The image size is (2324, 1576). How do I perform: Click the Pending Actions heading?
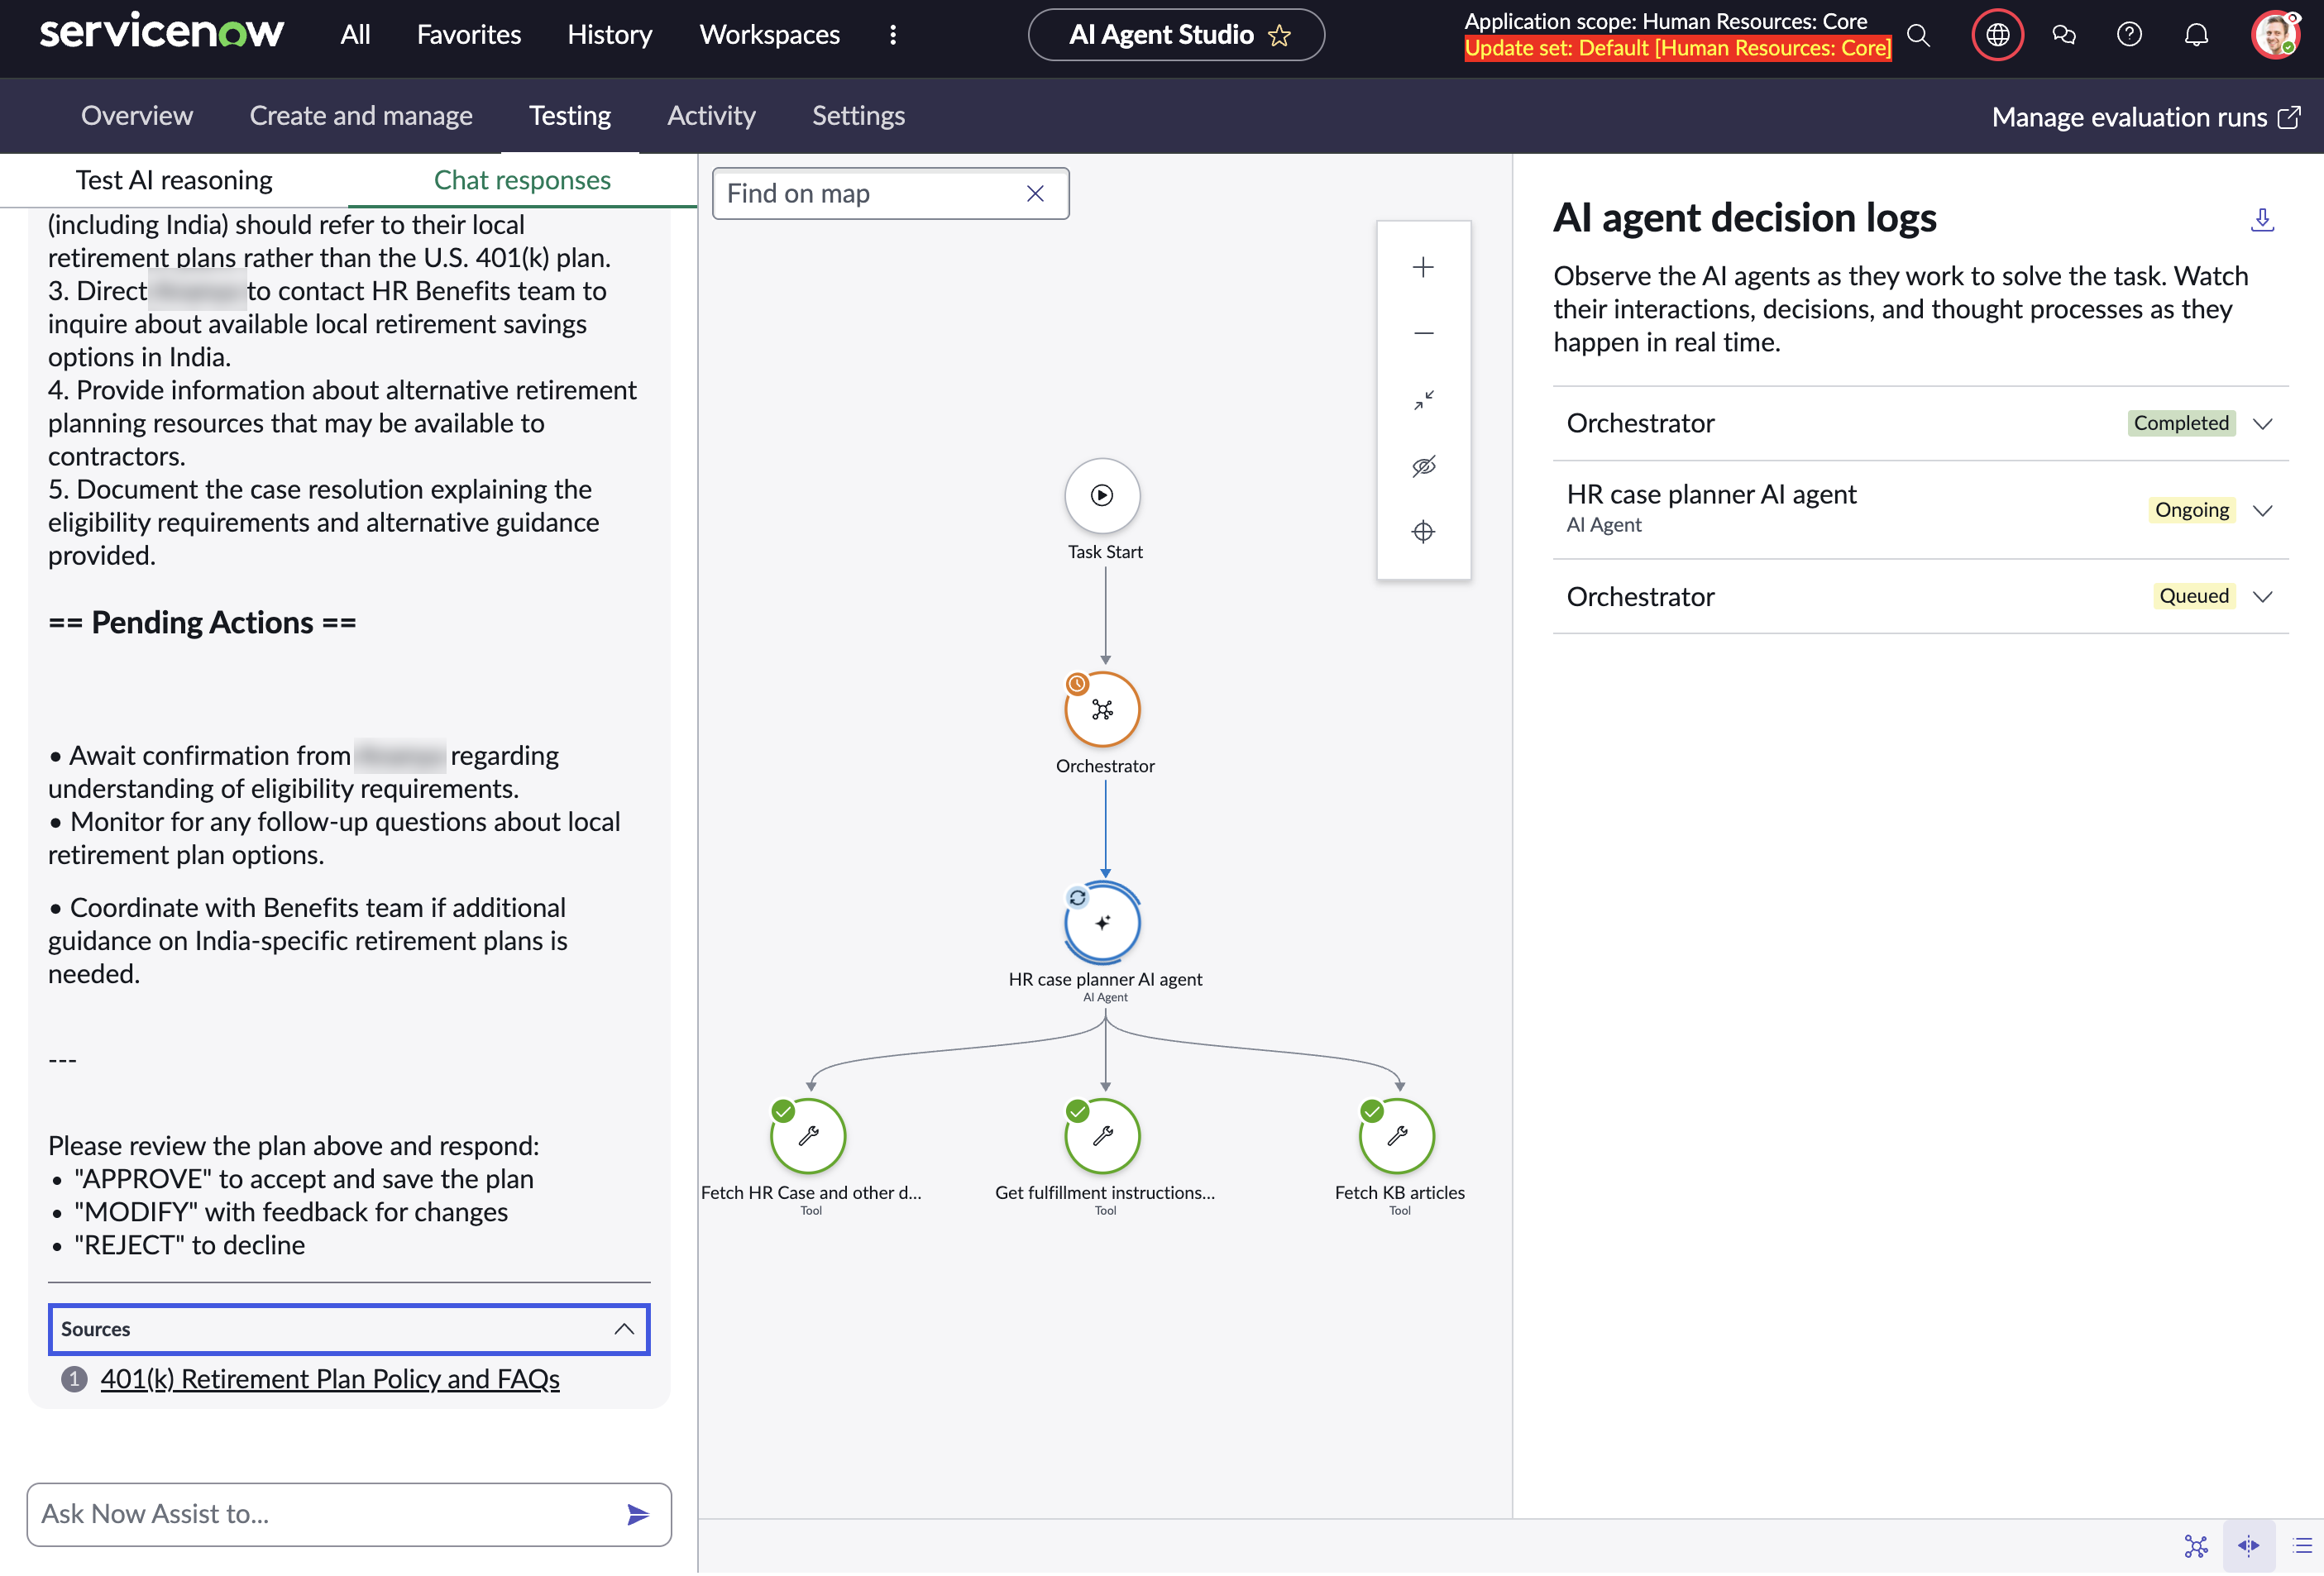click(x=202, y=622)
